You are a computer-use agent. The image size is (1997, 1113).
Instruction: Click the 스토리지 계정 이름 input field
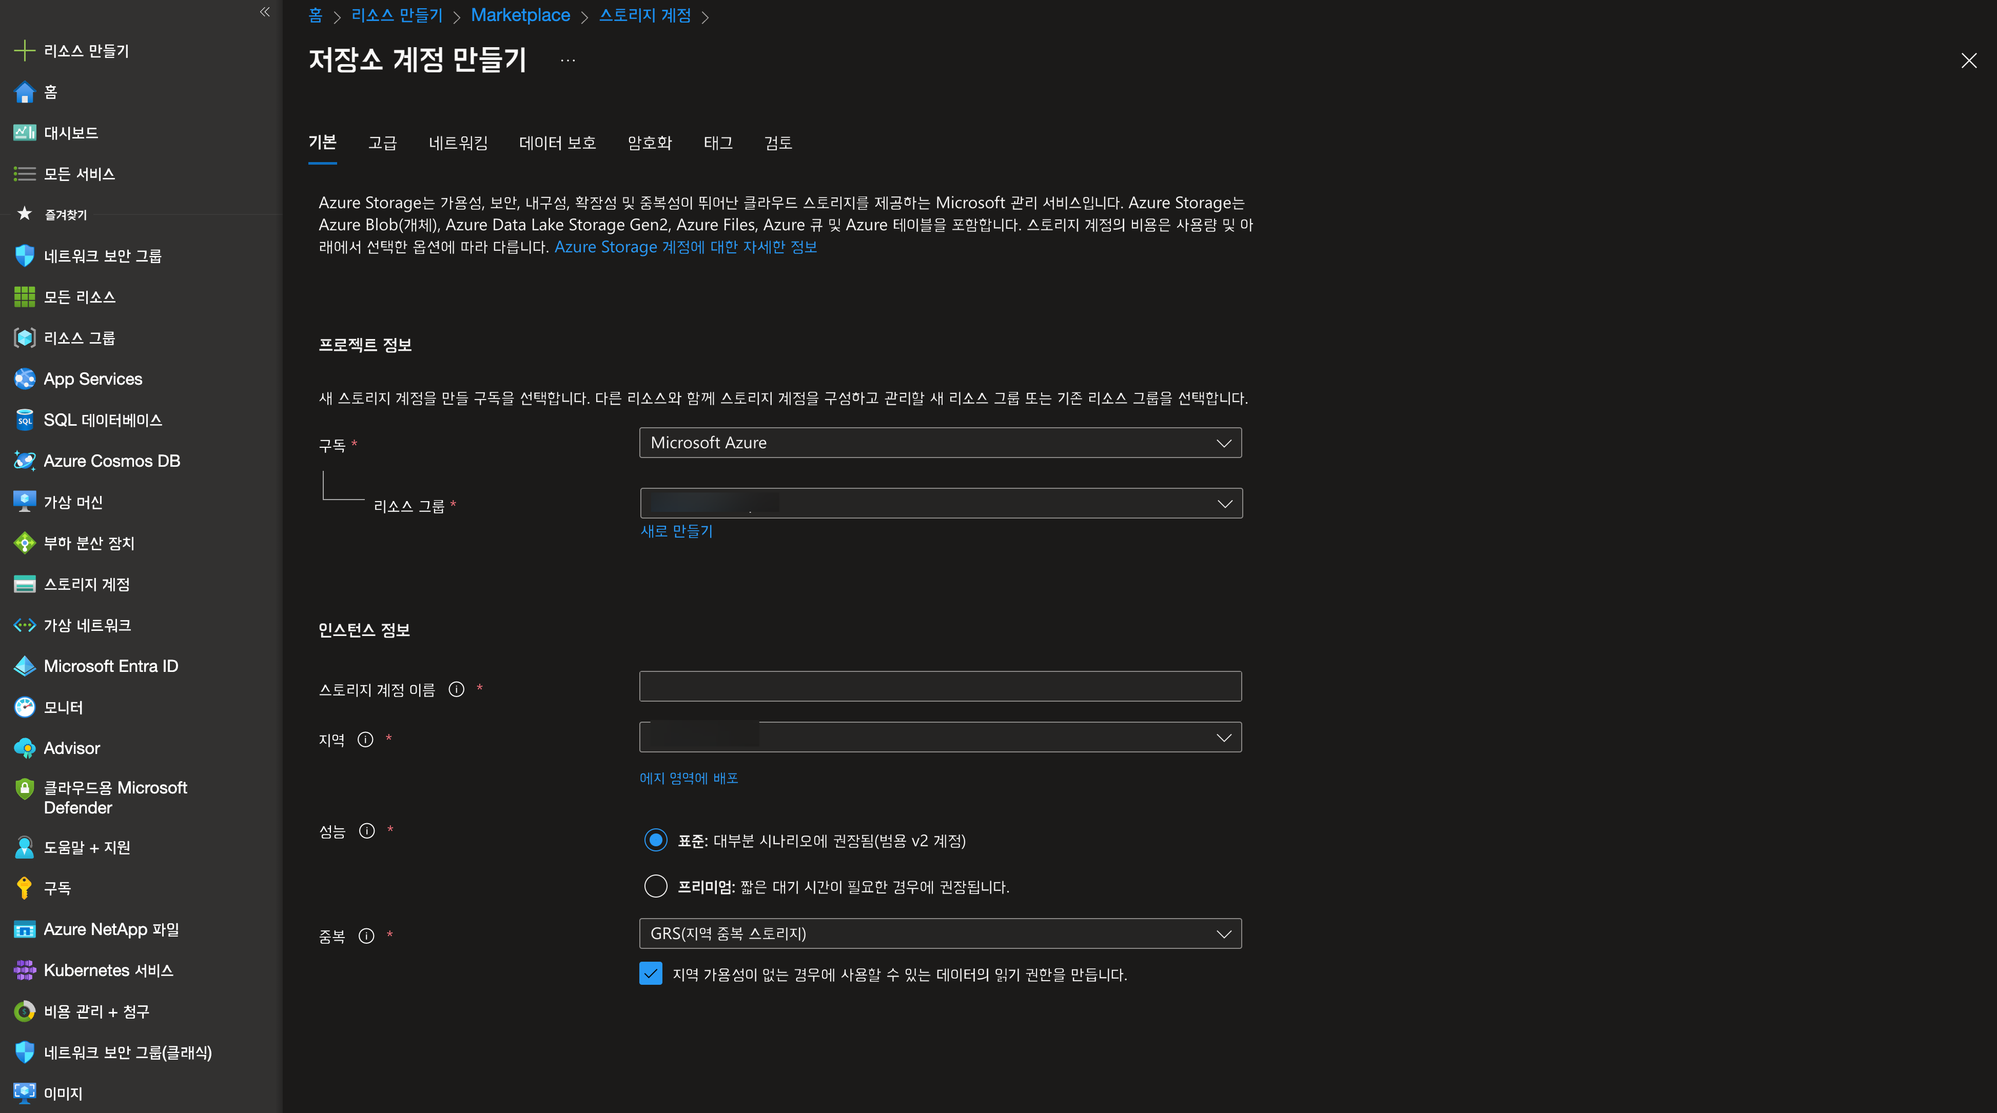pyautogui.click(x=941, y=686)
